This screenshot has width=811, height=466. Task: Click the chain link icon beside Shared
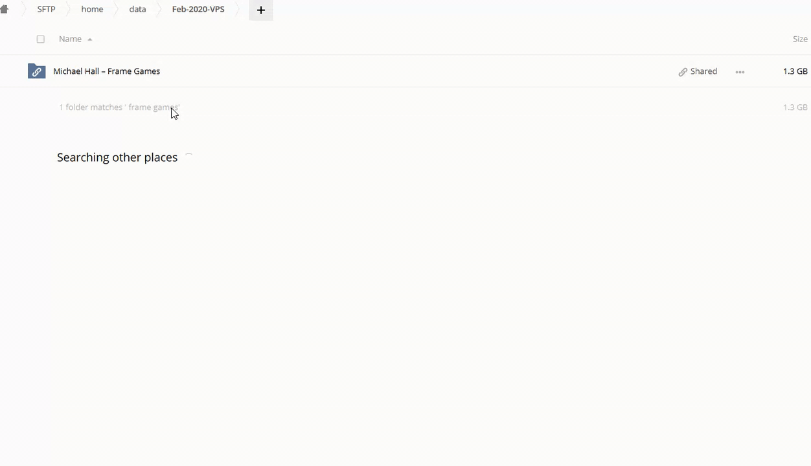[x=683, y=72]
